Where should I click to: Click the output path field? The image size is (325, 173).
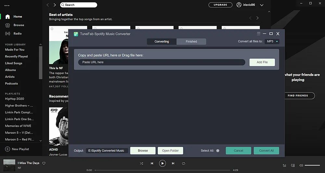(x=107, y=151)
